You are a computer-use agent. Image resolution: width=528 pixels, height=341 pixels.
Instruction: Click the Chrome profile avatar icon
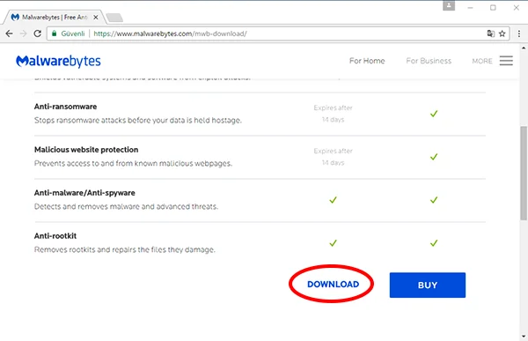click(x=449, y=6)
